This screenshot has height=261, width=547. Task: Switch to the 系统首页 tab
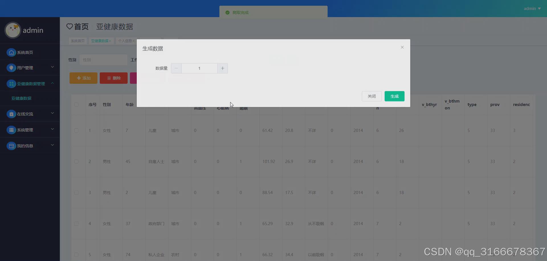tap(77, 41)
